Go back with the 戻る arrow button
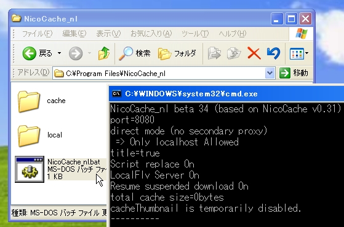344x227 pixels. point(38,53)
